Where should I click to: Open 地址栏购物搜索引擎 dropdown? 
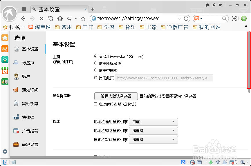click(153, 131)
